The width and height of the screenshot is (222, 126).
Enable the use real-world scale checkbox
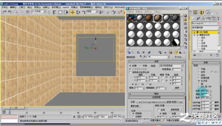pos(130,72)
